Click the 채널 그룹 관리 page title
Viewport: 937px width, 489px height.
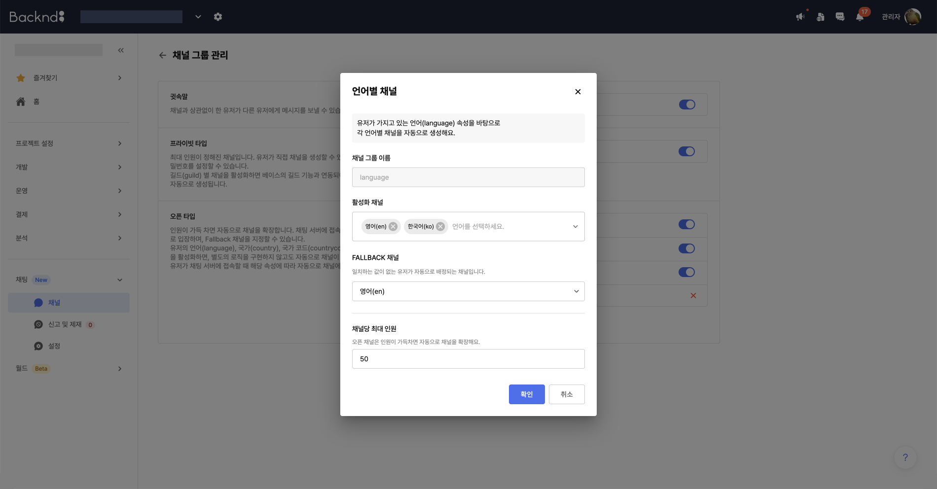[x=200, y=55]
